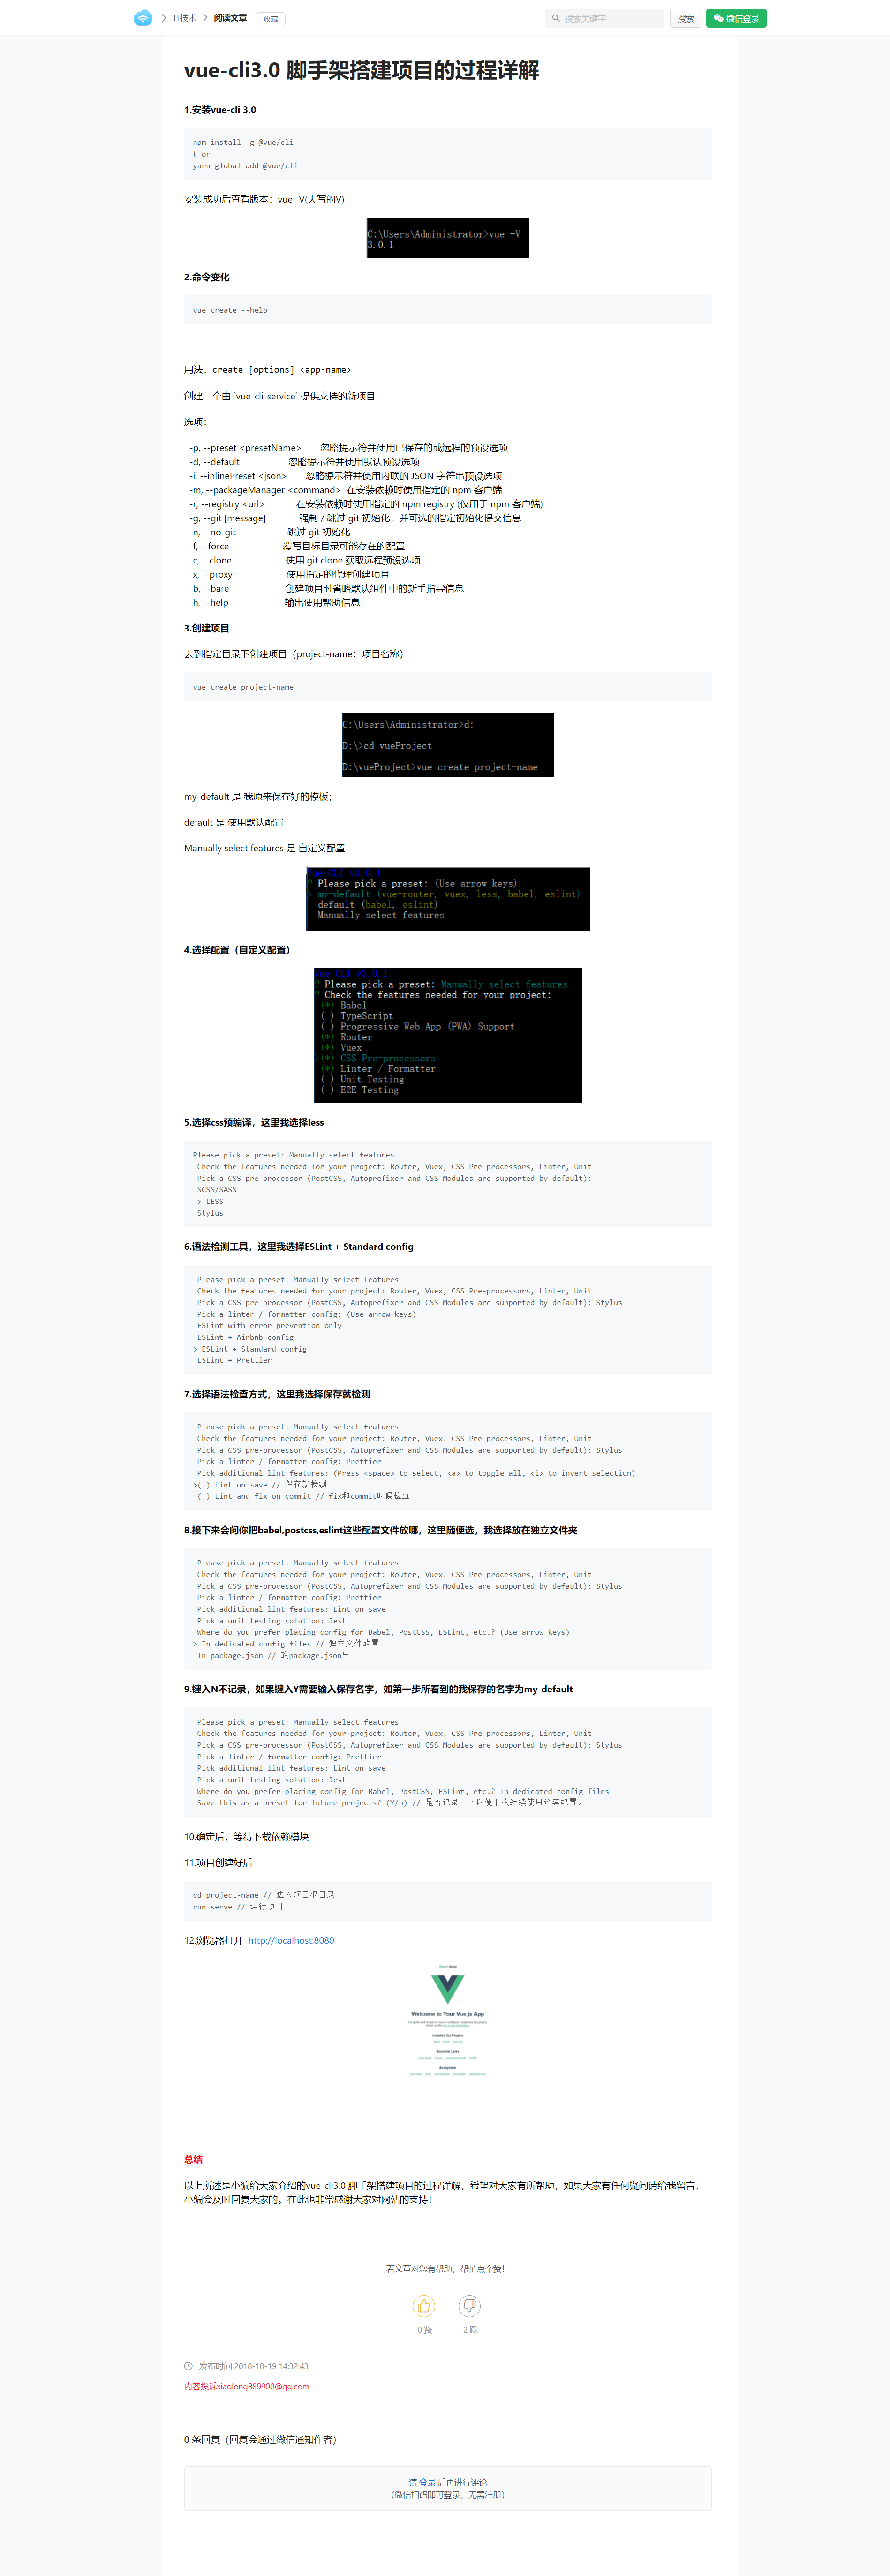Click the 'Lint and fix on commit' code line
Viewport: 890px width, 2576px height.
coord(303,1496)
